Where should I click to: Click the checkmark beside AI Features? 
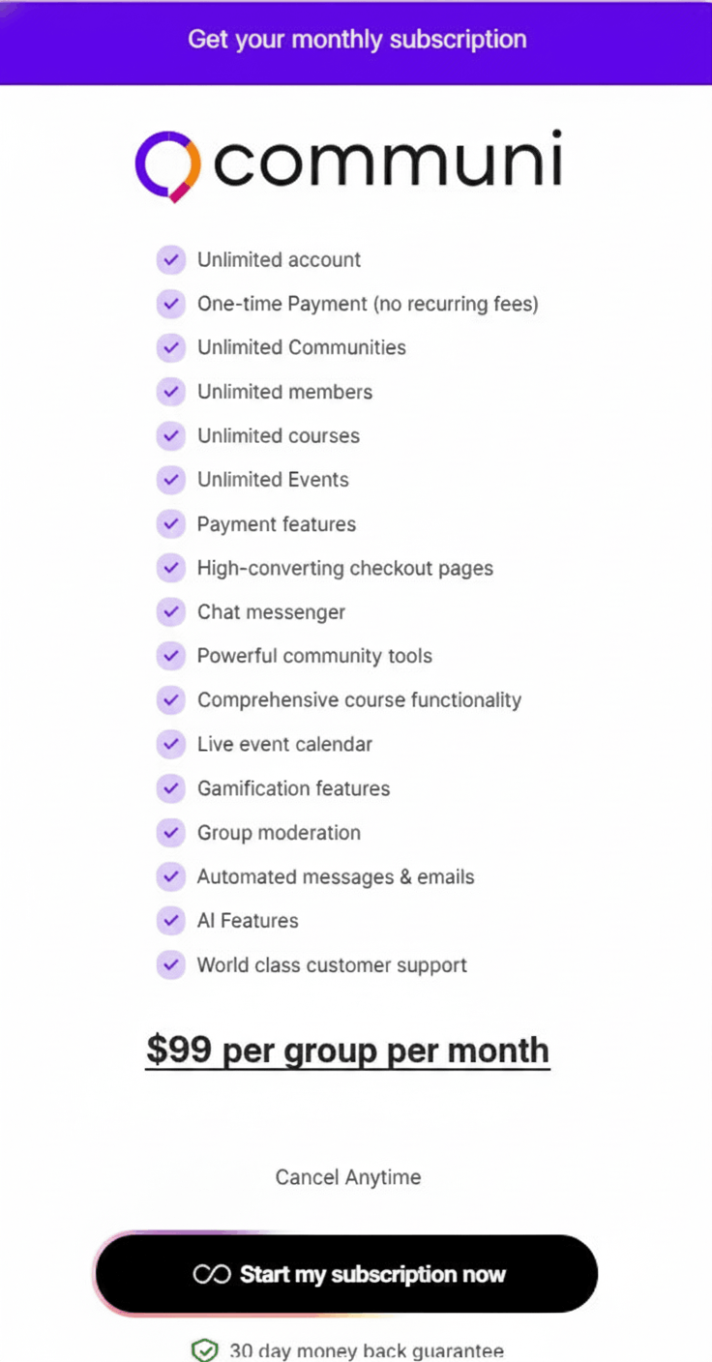(171, 921)
